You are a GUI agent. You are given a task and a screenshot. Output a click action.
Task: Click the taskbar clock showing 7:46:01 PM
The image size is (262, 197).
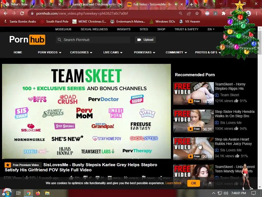pyautogui.click(x=238, y=193)
